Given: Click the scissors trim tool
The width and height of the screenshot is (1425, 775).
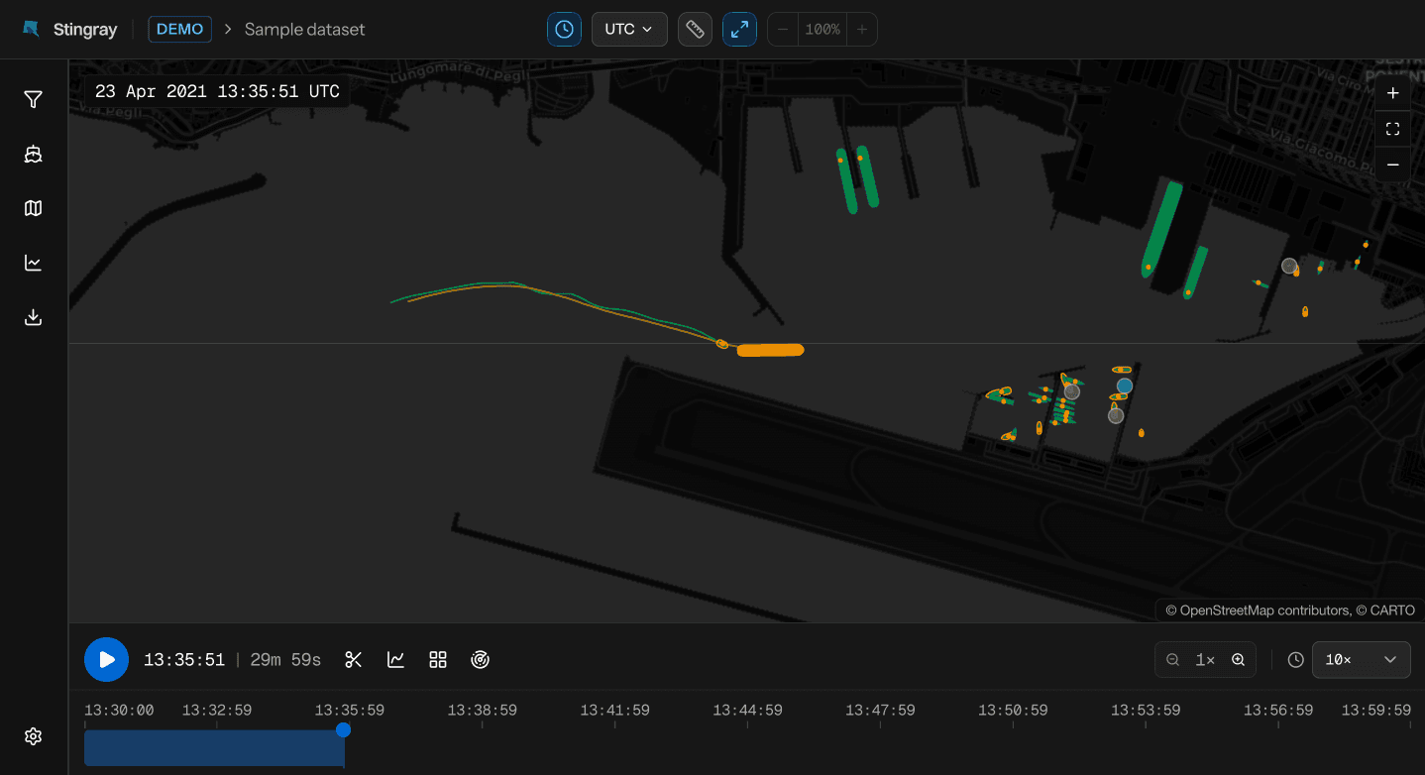Looking at the screenshot, I should (x=353, y=659).
